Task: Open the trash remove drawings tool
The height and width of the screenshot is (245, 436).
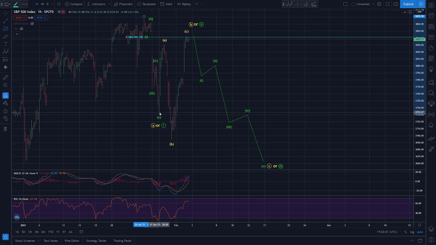Action: tap(5, 129)
